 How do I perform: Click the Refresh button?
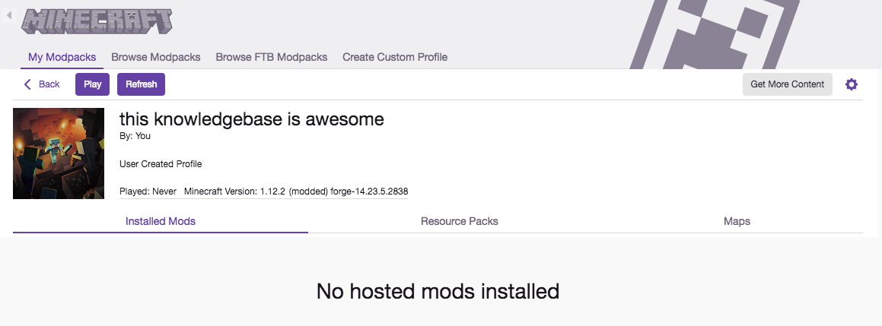click(x=142, y=84)
